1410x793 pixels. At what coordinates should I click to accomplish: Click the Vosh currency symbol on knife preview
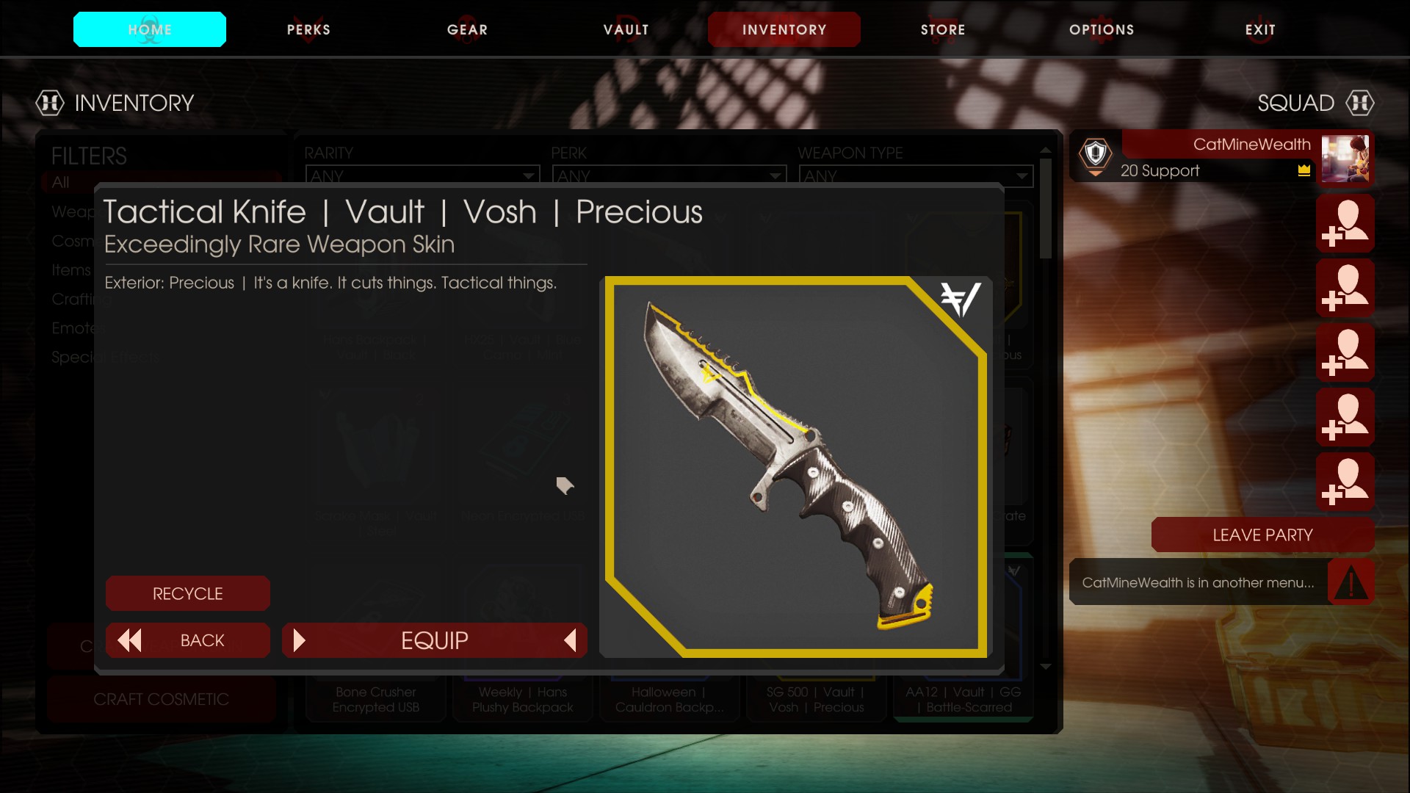[x=960, y=300]
